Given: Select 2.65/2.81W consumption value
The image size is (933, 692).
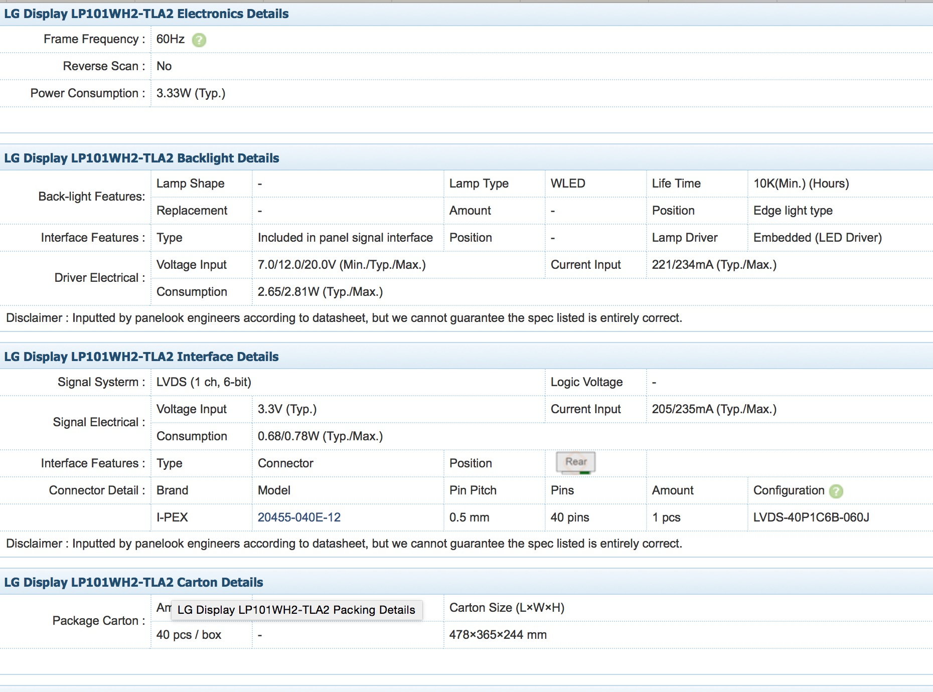Looking at the screenshot, I should pos(320,292).
